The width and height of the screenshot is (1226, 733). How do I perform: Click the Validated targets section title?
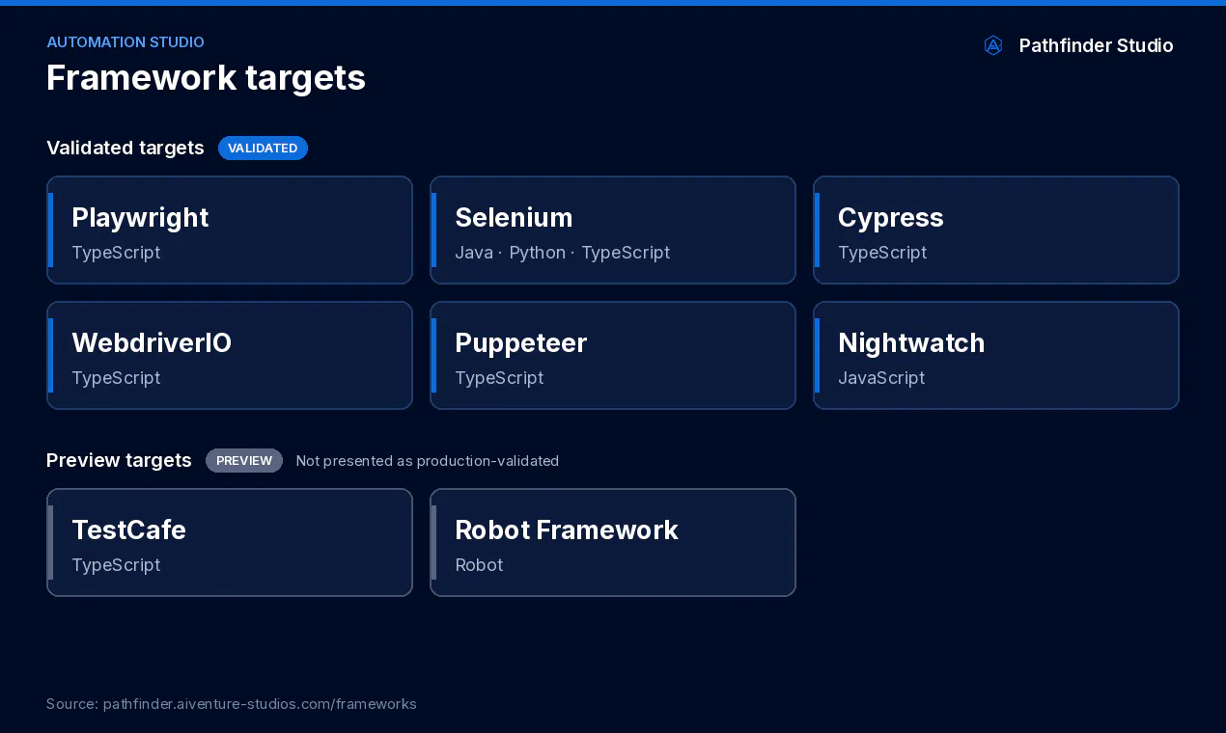(125, 148)
